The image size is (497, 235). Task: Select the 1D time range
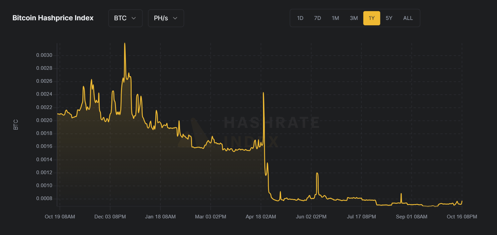pos(300,18)
